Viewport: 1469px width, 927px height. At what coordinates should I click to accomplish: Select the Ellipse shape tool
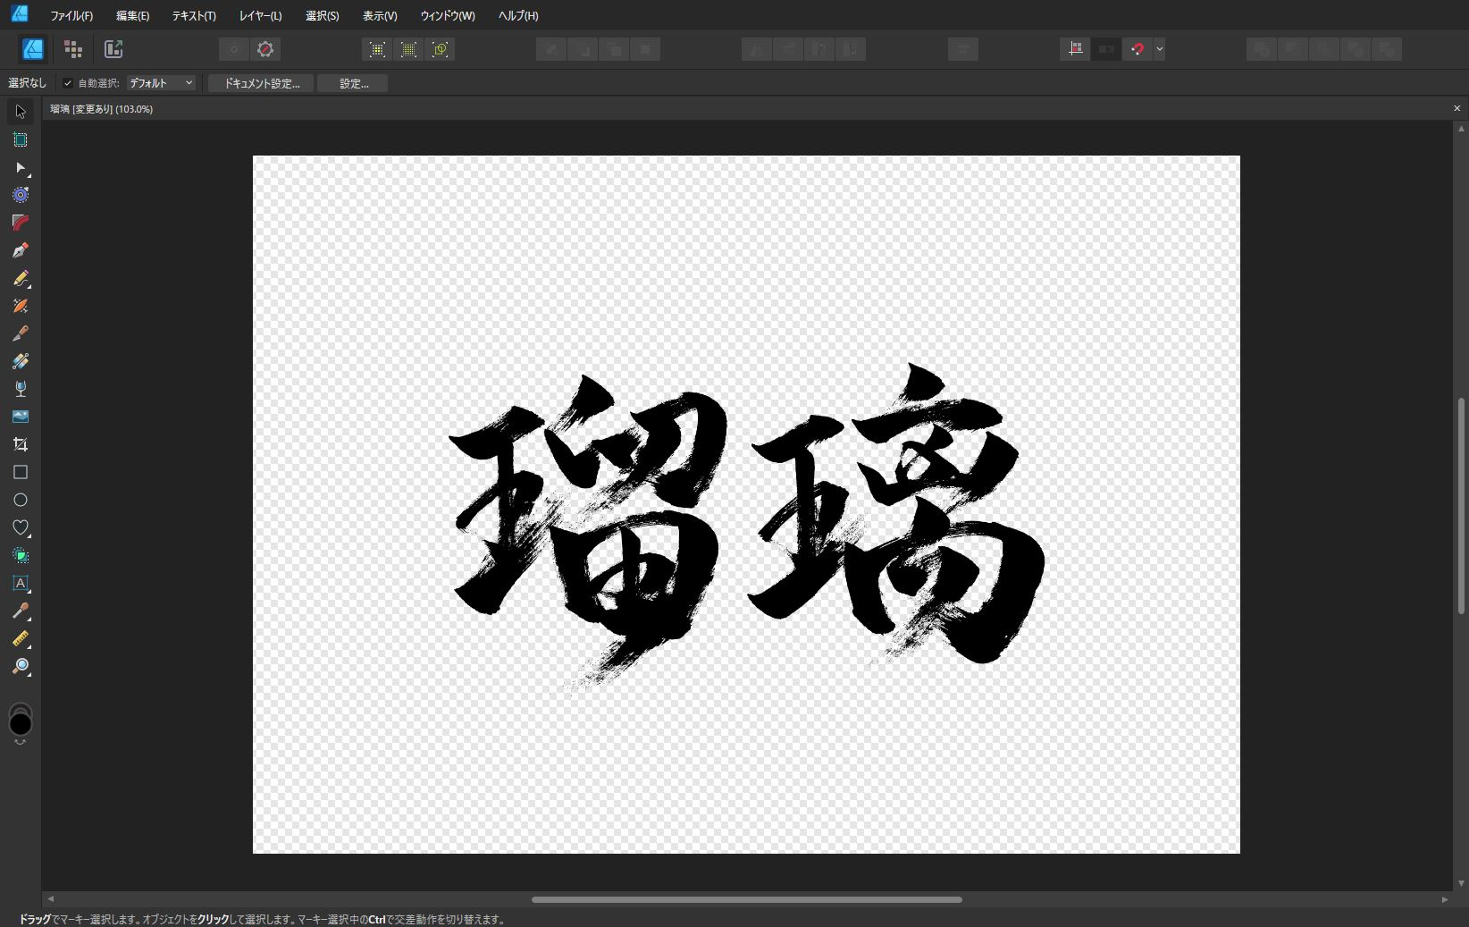pyautogui.click(x=21, y=500)
